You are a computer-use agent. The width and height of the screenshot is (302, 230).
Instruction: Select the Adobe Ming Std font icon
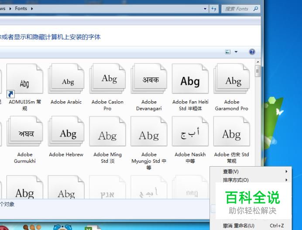pos(107,131)
